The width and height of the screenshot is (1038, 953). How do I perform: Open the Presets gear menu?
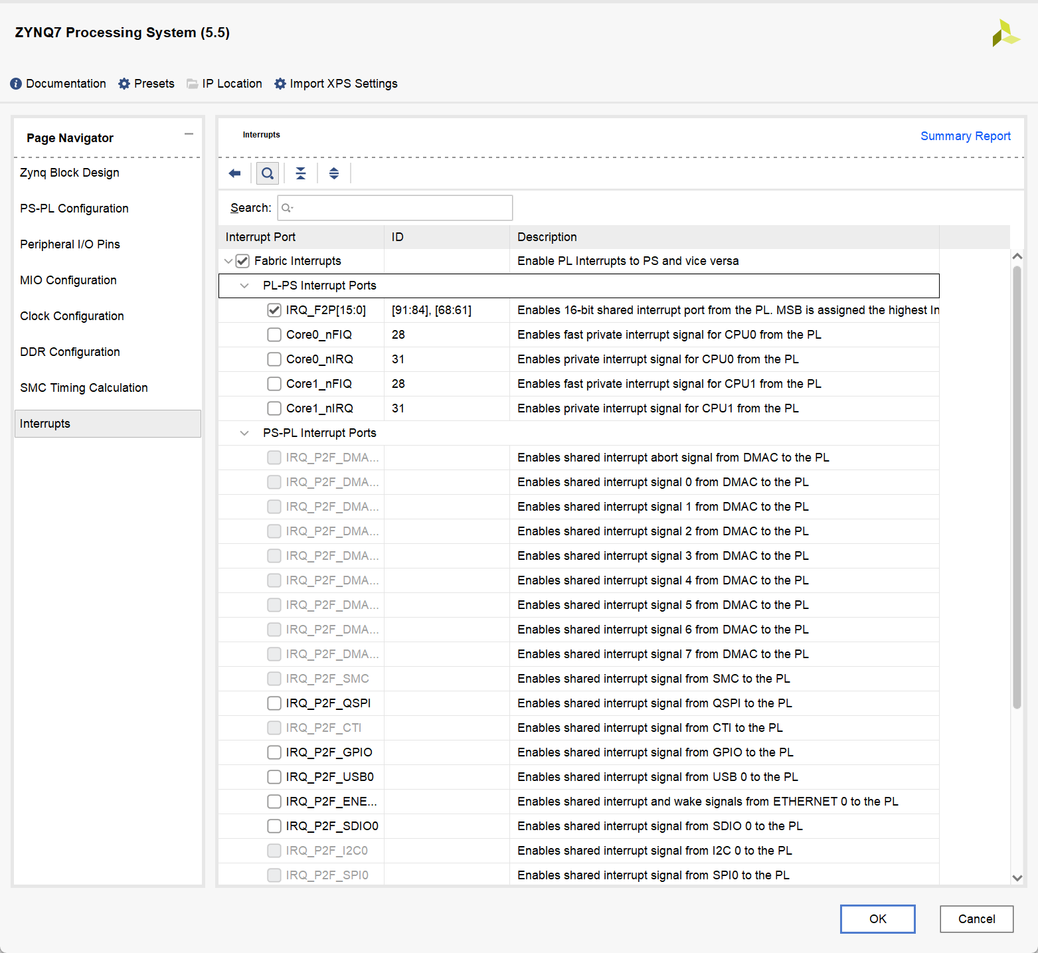point(124,84)
